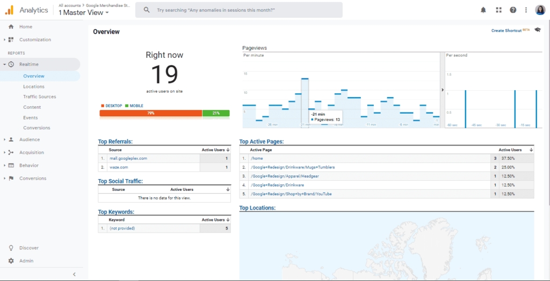Open the mall.googleplex.com referral link
The height and width of the screenshot is (281, 550).
127,159
